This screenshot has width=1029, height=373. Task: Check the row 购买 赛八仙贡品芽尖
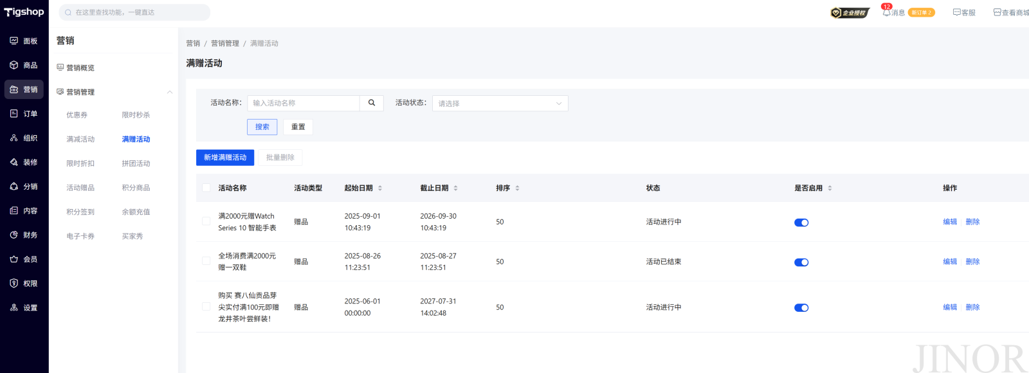206,307
